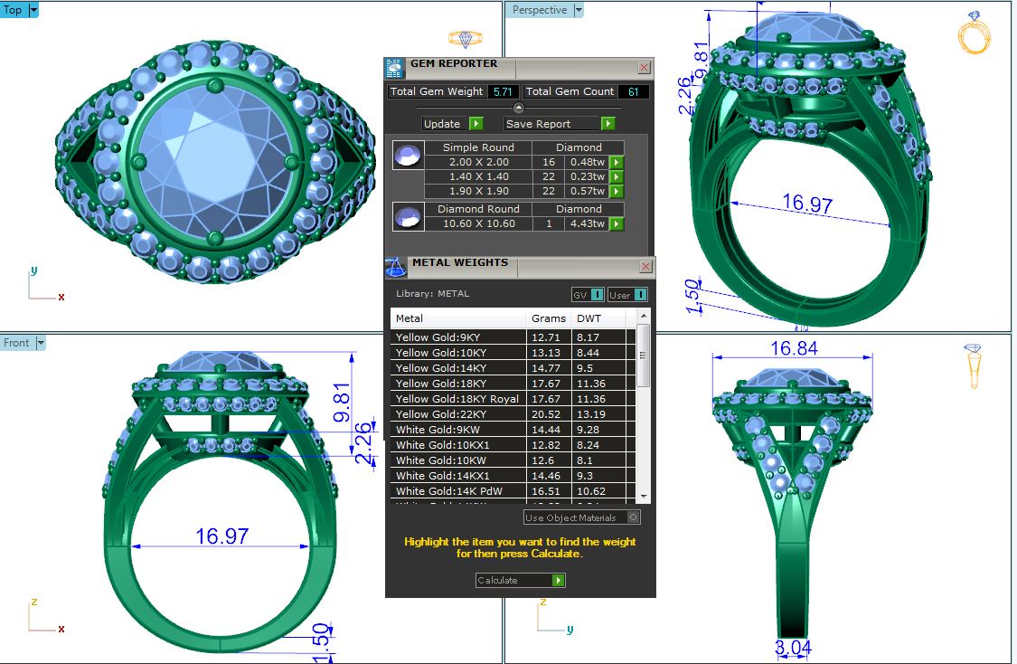Screen dimensions: 1017x664
Task: Enable Use Object Materials option
Action: point(582,518)
